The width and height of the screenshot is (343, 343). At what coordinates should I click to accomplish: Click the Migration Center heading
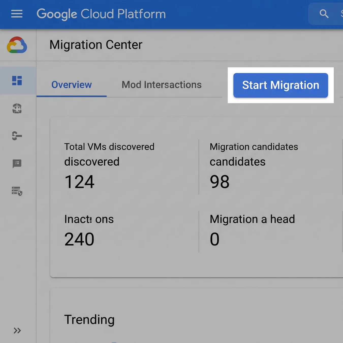point(96,45)
